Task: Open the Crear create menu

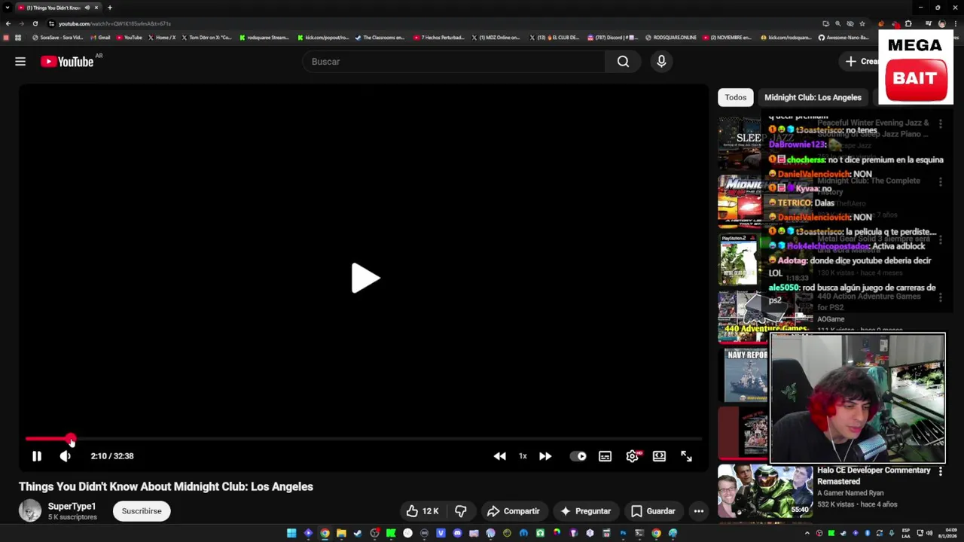Action: [x=862, y=62]
